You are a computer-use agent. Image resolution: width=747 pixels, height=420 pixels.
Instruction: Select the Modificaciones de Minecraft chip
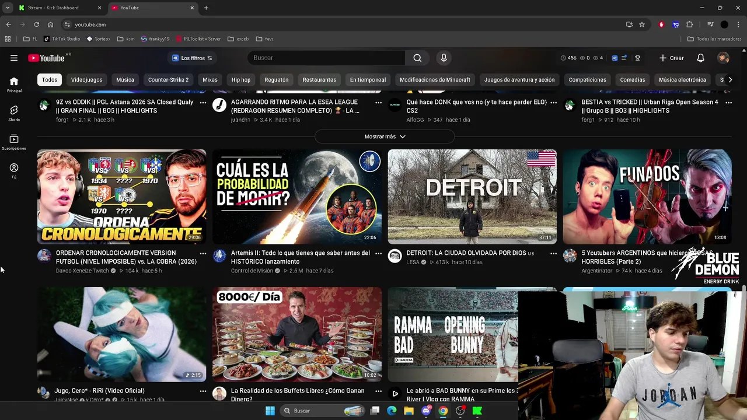[435, 79]
